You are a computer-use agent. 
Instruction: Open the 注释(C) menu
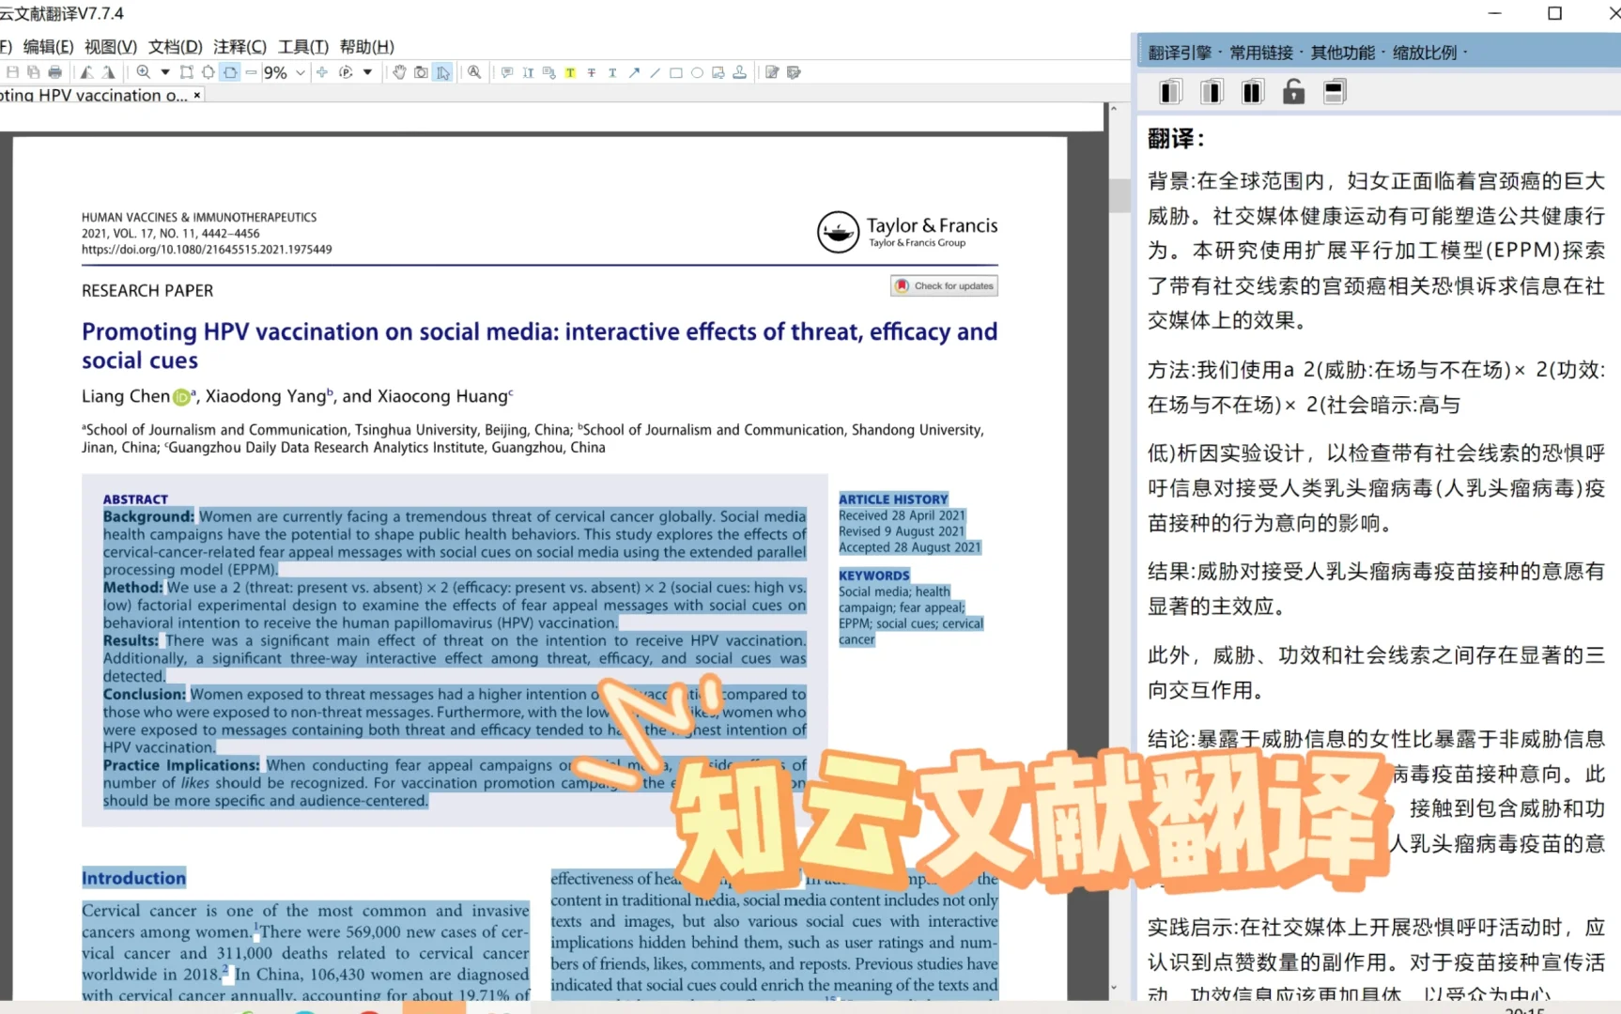pos(239,46)
